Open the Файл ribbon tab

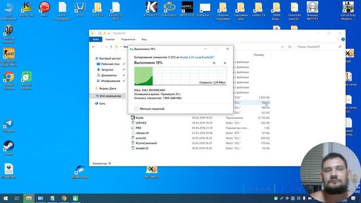(95, 39)
